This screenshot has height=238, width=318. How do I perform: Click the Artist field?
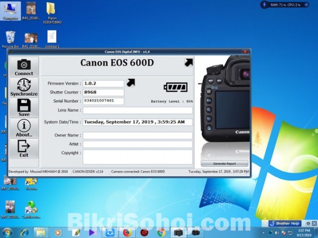[137, 144]
